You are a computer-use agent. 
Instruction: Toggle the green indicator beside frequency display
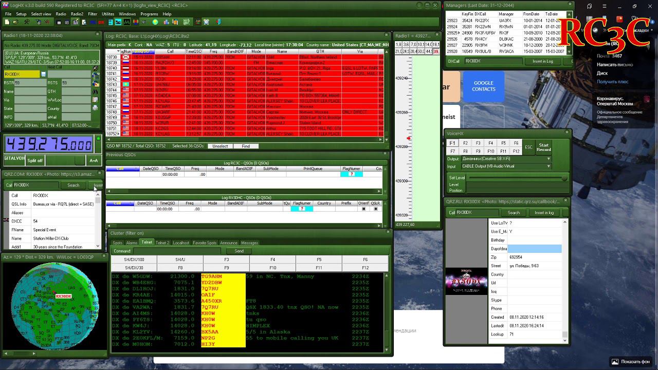tap(98, 139)
